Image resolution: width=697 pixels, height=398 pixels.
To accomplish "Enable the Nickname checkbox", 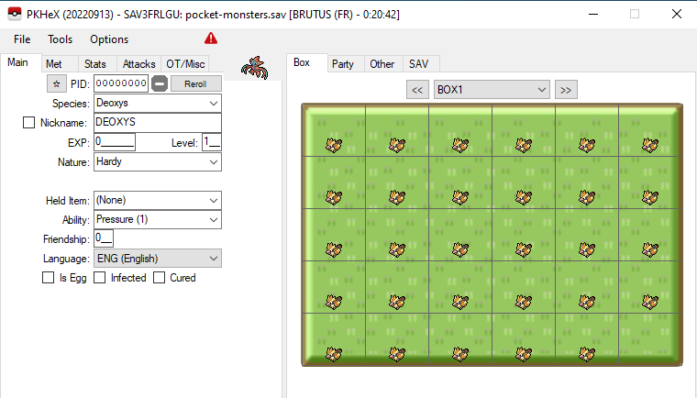I will (x=29, y=122).
